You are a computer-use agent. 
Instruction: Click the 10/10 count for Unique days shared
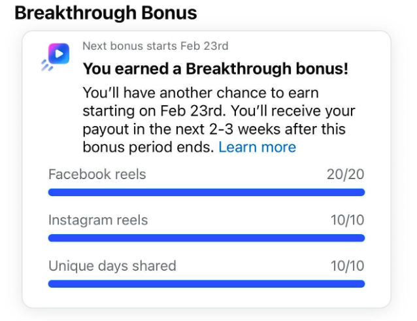coord(347,266)
